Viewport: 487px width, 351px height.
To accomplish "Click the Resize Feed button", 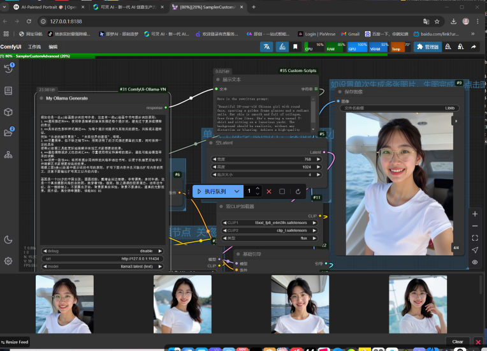I will pyautogui.click(x=15, y=342).
